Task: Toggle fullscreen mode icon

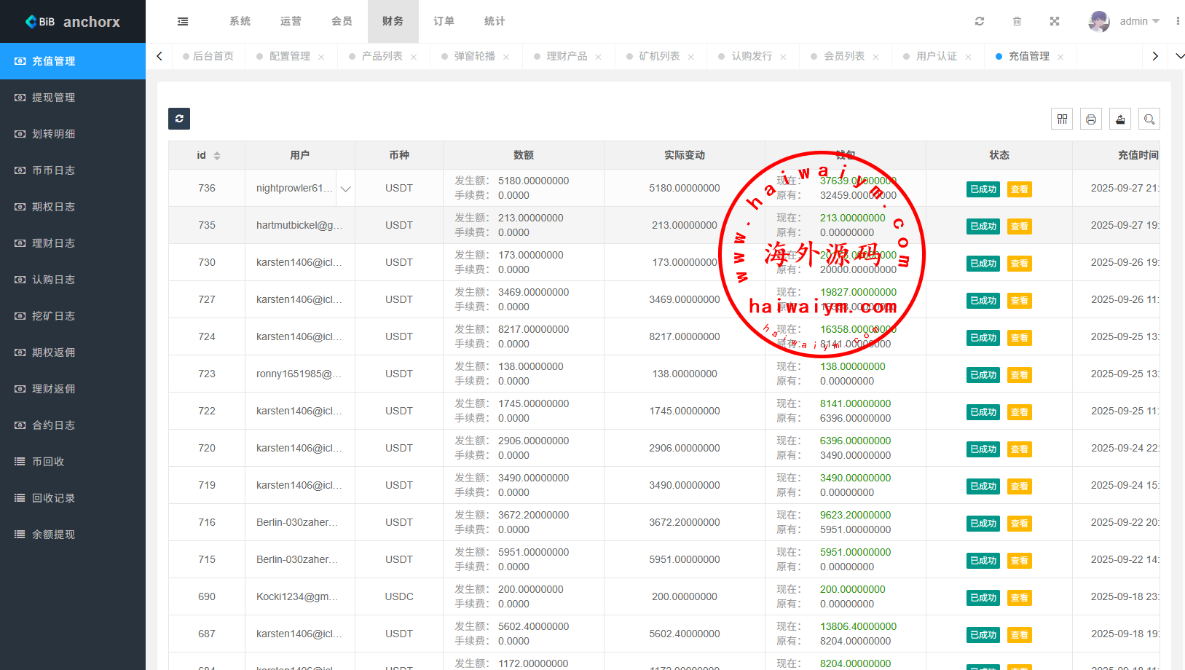Action: pos(1054,22)
